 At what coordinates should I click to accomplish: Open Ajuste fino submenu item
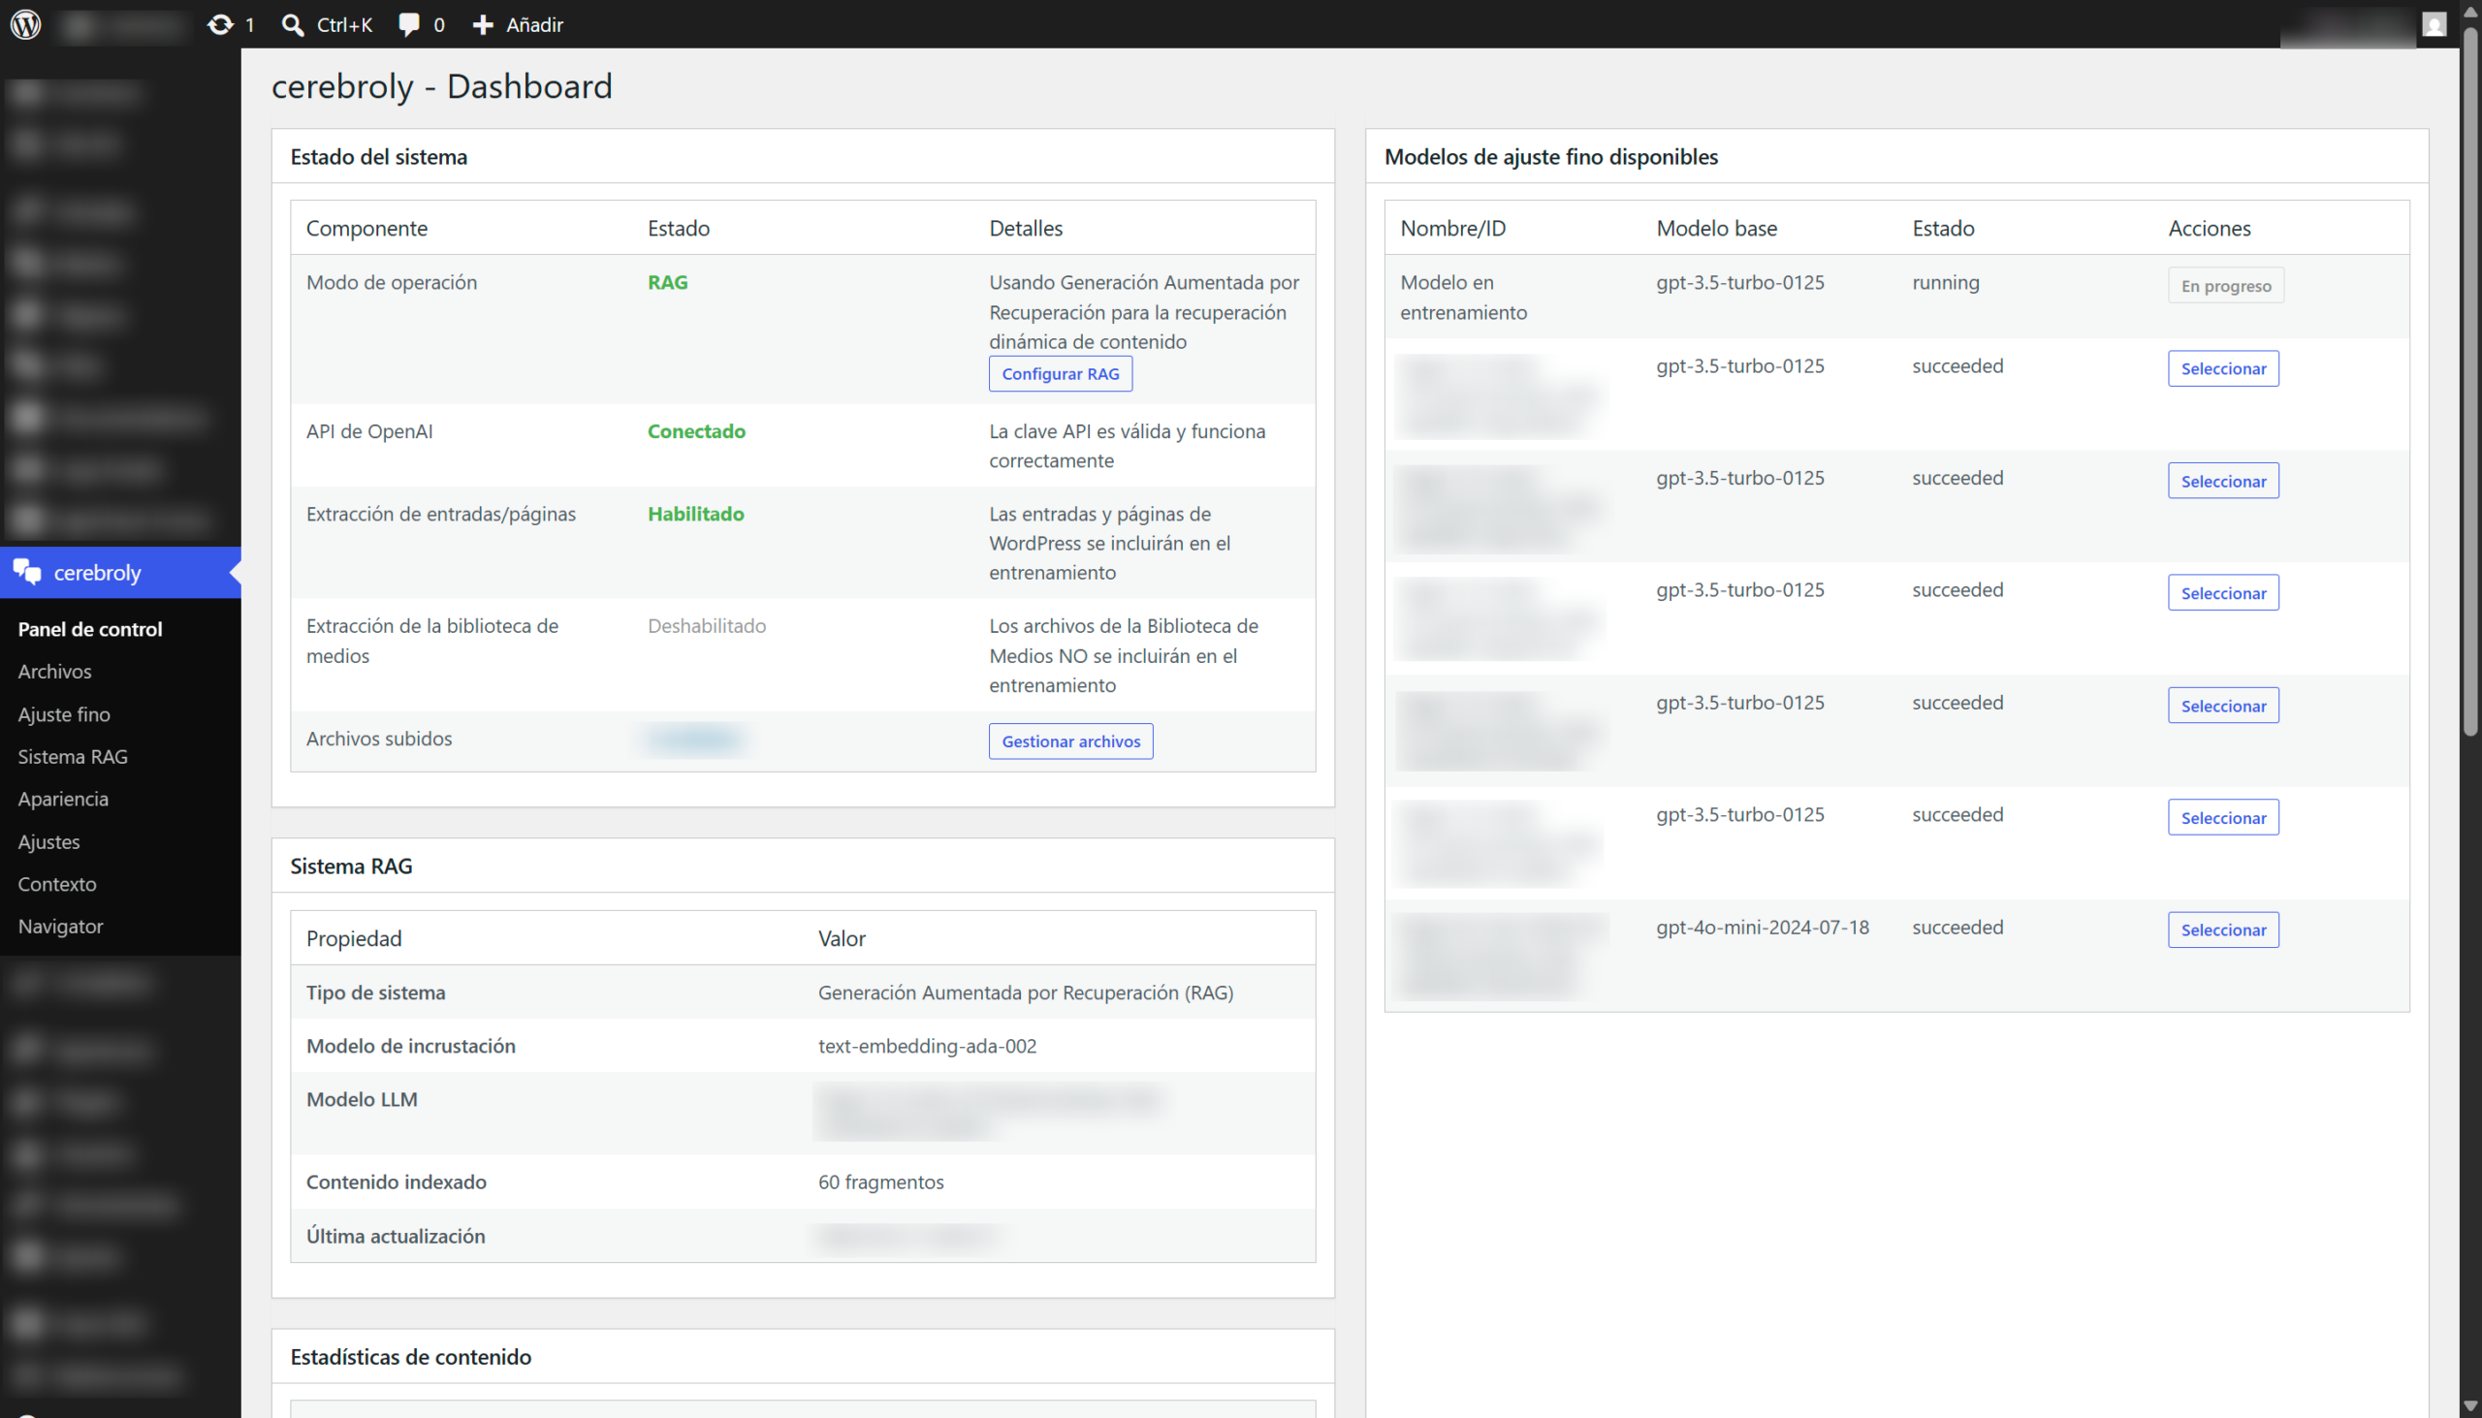coord(64,714)
